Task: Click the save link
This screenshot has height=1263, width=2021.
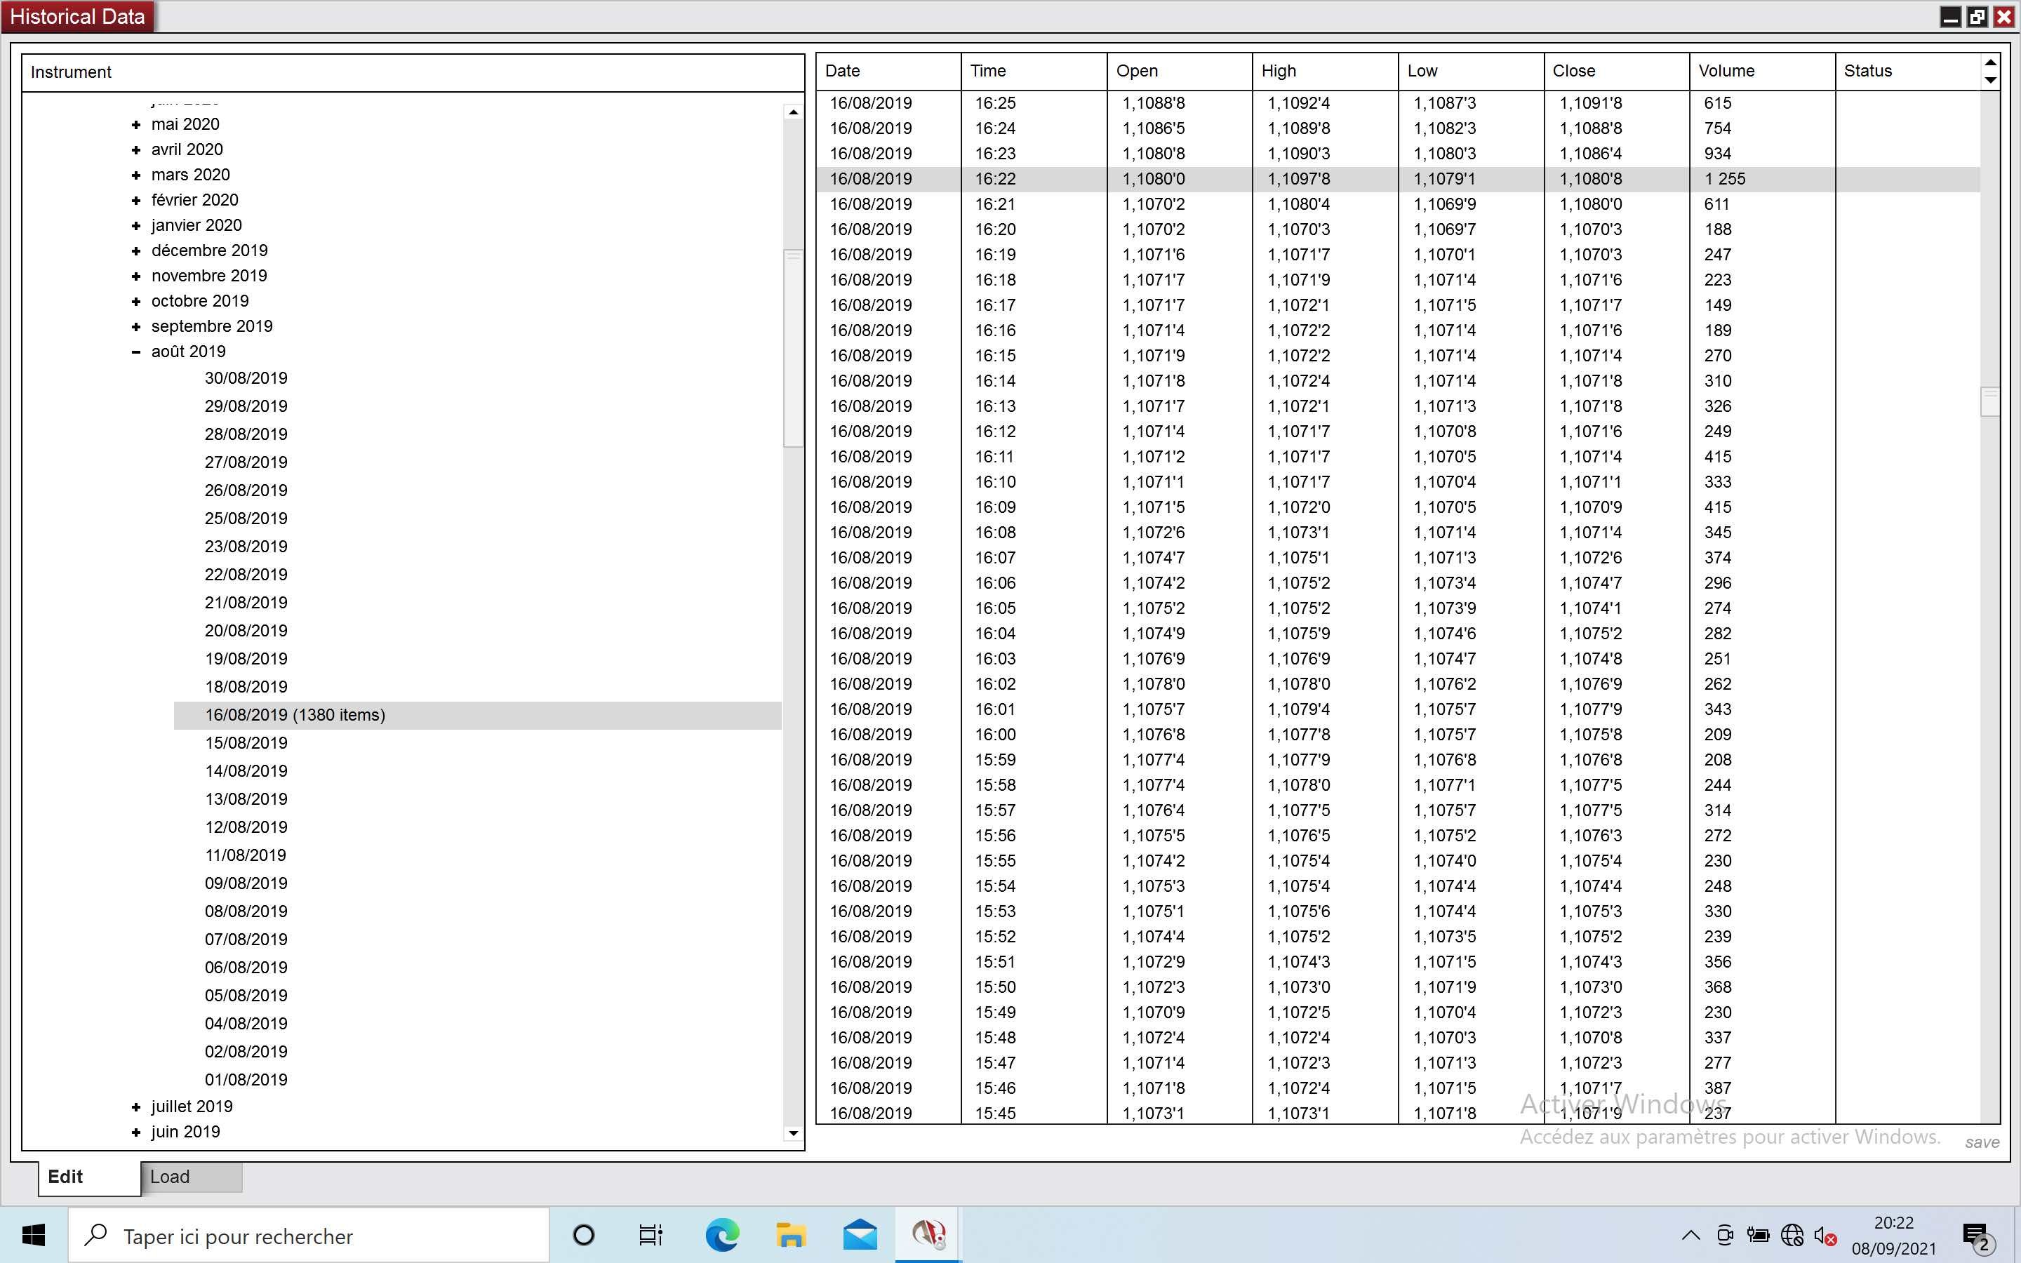Action: [1981, 1142]
